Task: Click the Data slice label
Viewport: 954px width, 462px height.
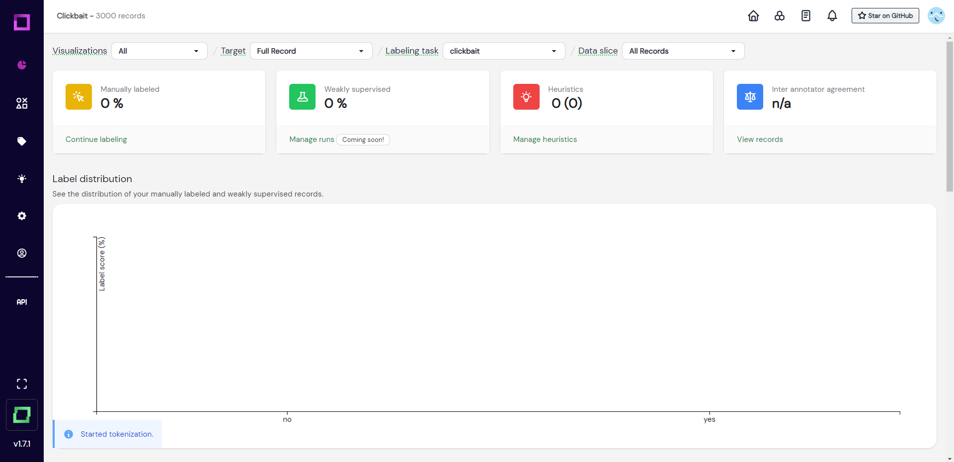Action: 598,51
